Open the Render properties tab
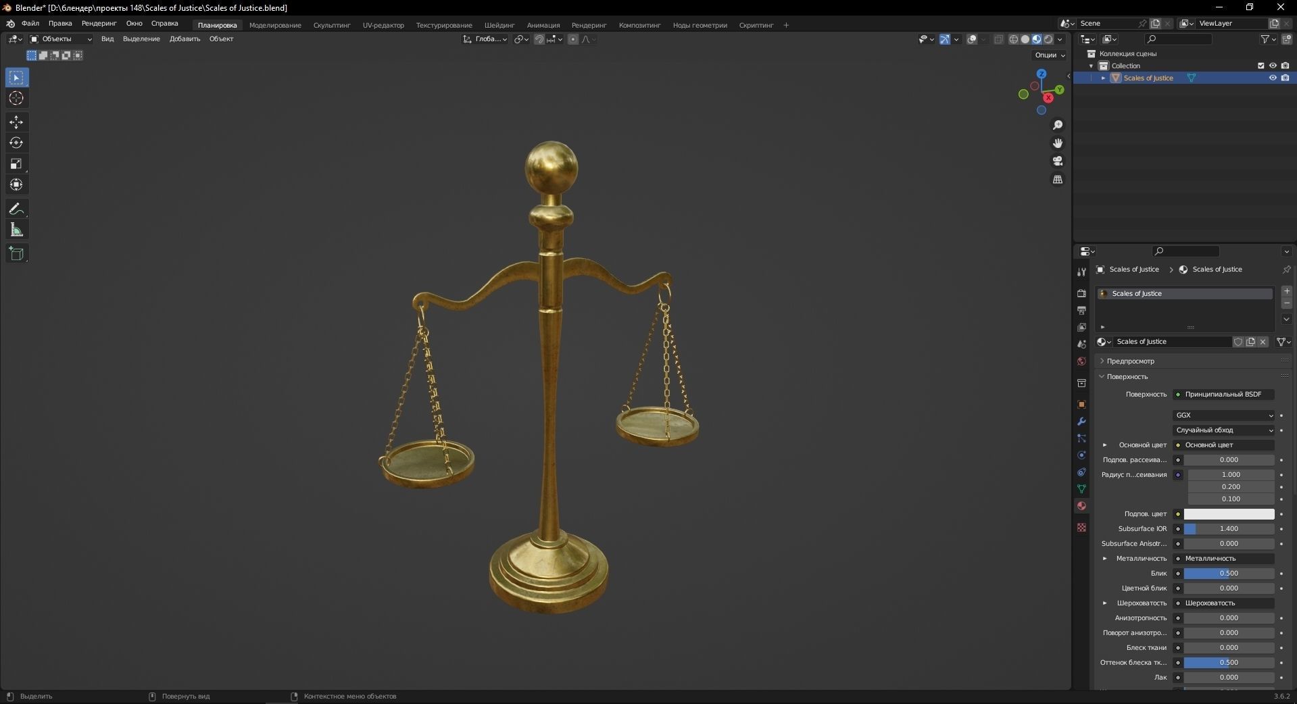Screen dimensions: 1297x704 (x=1081, y=293)
